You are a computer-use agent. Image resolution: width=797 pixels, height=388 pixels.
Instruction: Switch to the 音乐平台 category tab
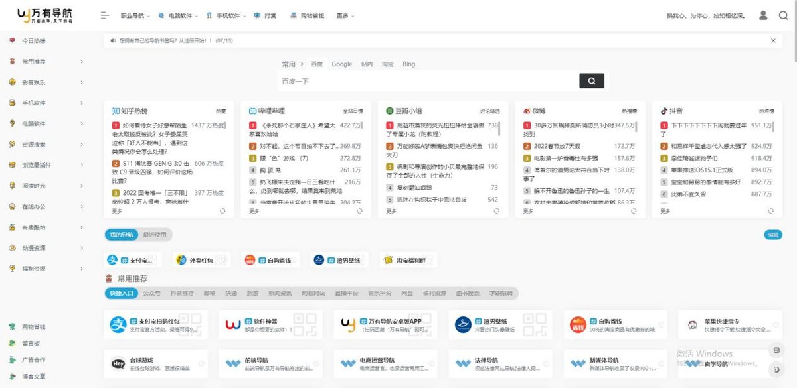tap(380, 293)
